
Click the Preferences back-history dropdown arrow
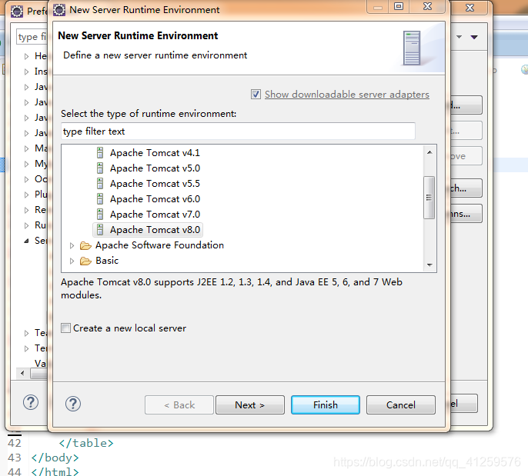tap(459, 37)
